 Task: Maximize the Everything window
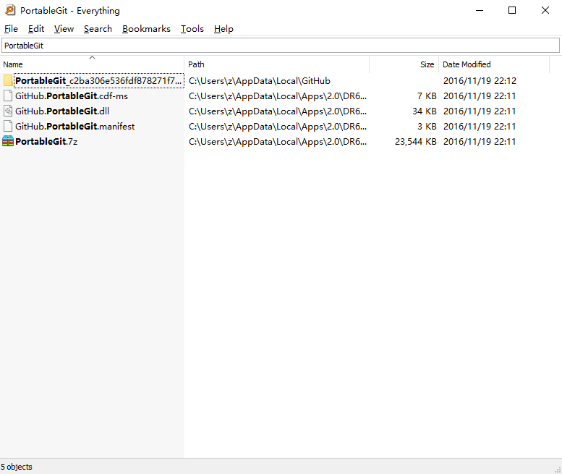point(512,10)
